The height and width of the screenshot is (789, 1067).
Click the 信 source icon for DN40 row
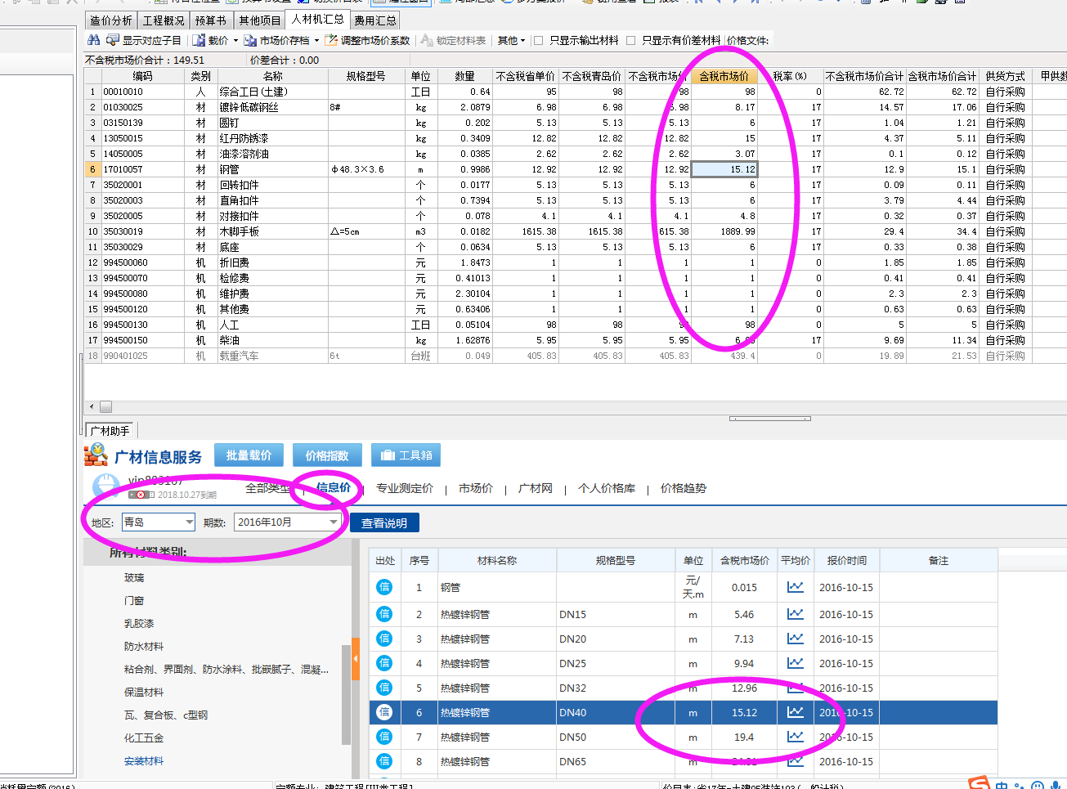384,712
